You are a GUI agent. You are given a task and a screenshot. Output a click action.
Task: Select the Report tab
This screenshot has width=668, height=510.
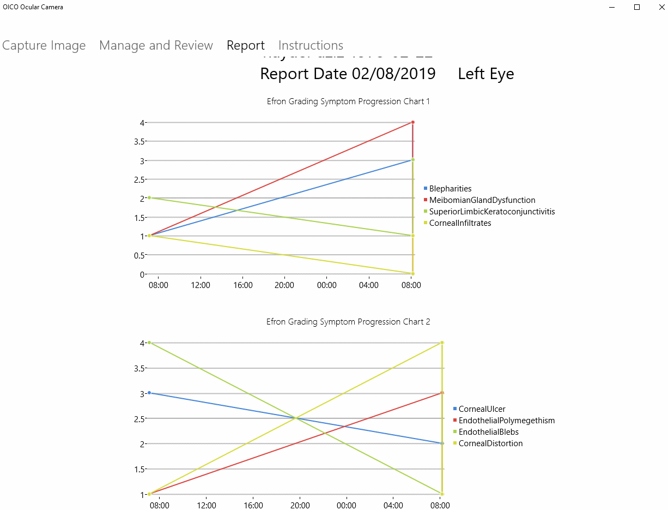tap(245, 45)
